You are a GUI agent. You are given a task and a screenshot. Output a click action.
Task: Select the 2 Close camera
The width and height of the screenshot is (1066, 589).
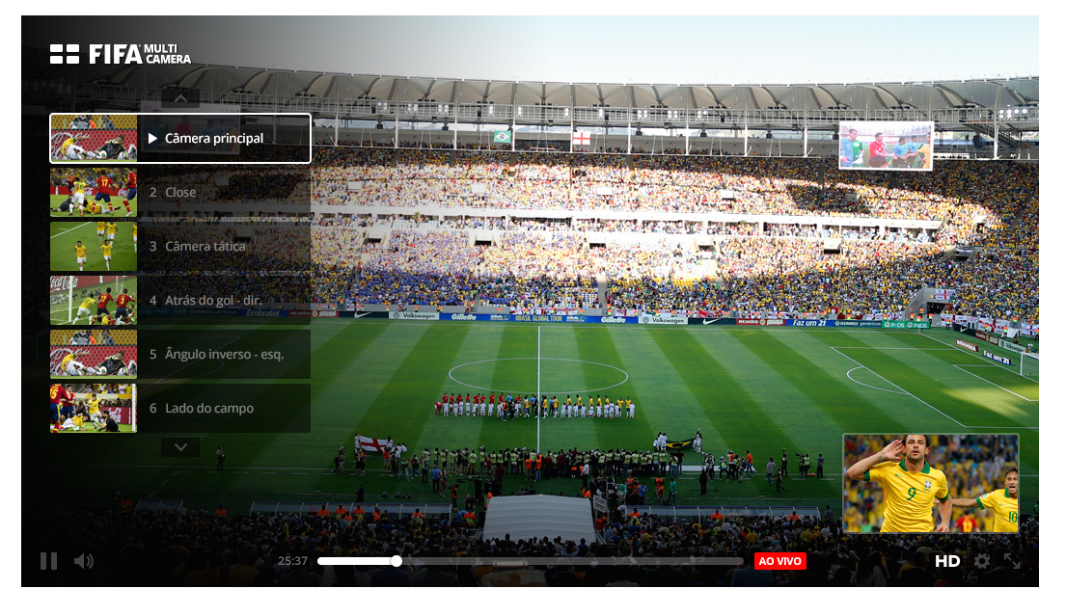coord(180,192)
